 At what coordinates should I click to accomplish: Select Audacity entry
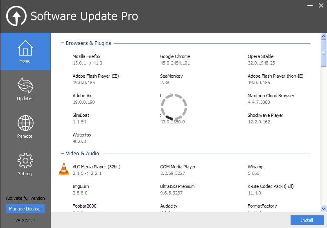169,206
